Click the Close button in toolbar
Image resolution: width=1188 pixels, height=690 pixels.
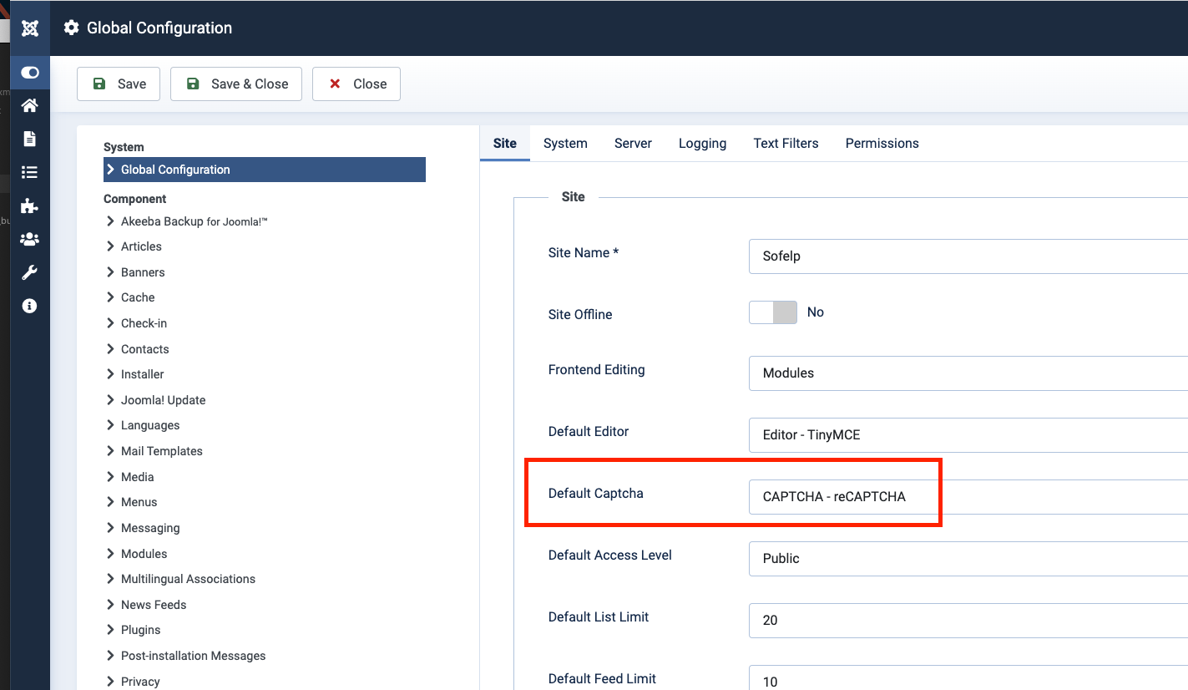356,84
